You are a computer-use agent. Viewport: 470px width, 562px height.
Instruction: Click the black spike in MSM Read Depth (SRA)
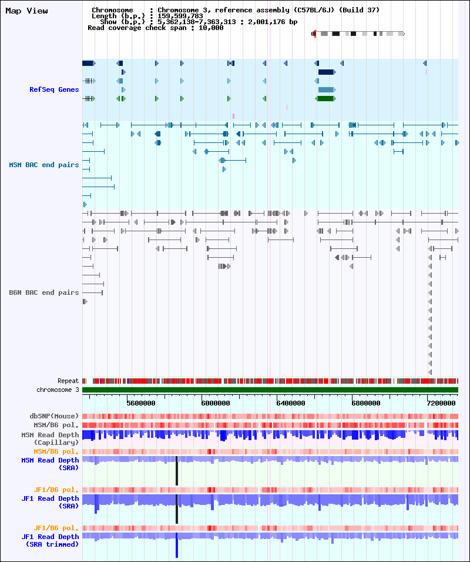[177, 471]
